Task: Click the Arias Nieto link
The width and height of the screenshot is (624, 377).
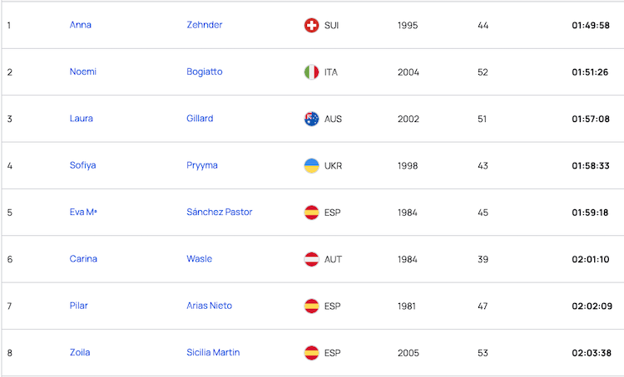Action: point(210,306)
